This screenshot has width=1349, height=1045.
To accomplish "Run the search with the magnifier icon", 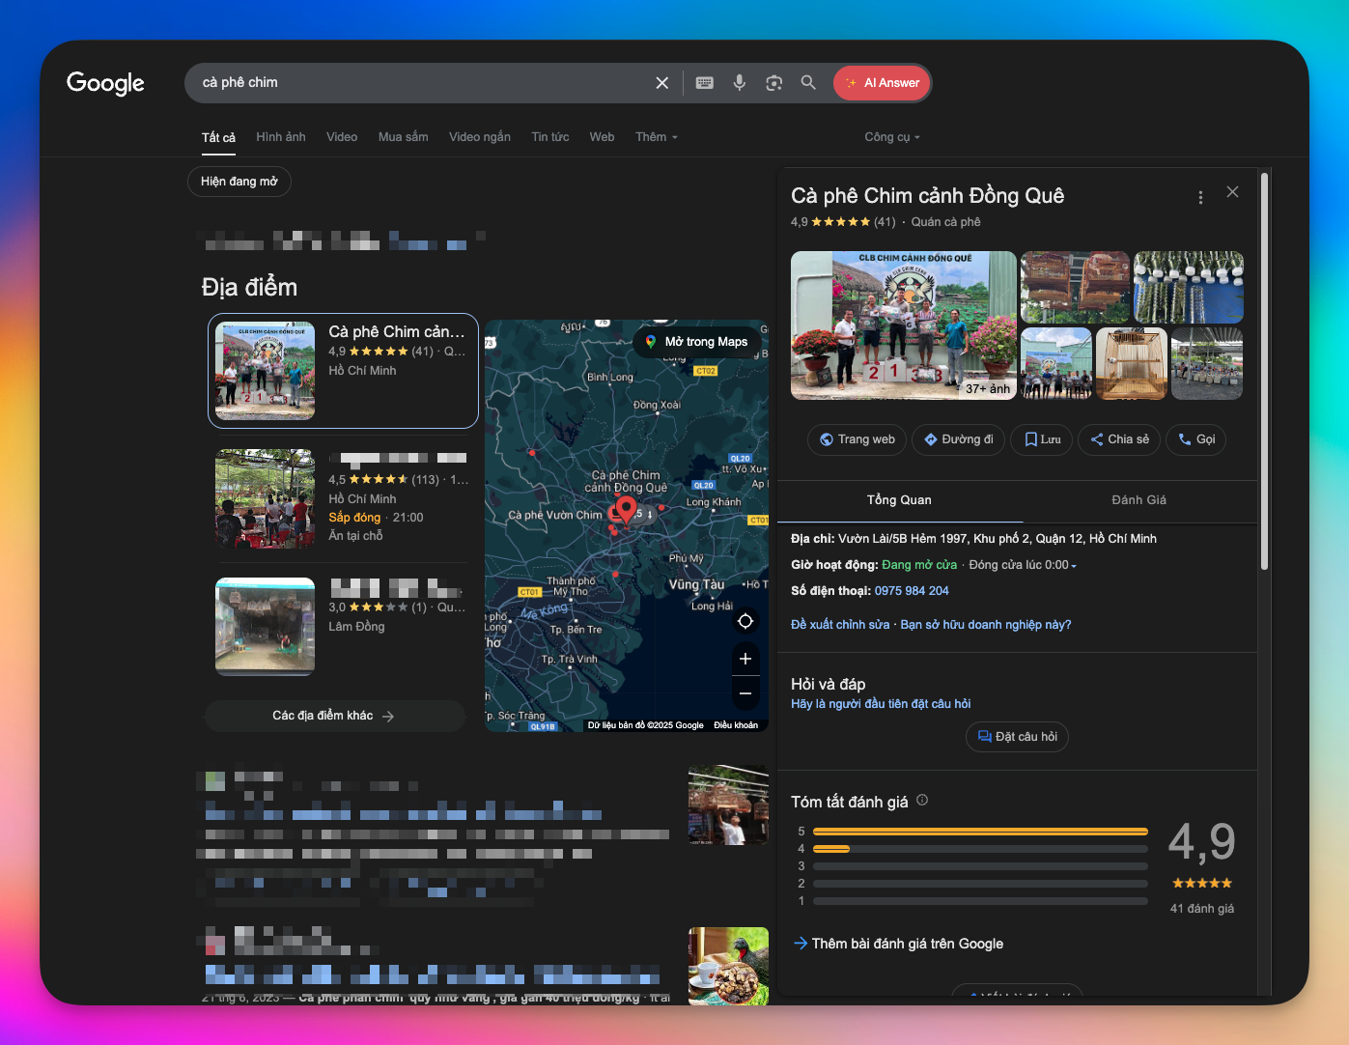I will pyautogui.click(x=808, y=83).
